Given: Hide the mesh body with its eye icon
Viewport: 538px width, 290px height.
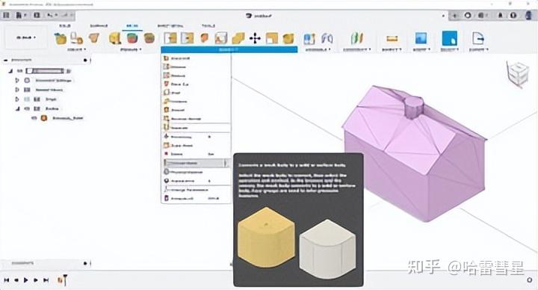Looking at the screenshot, I should 34,118.
